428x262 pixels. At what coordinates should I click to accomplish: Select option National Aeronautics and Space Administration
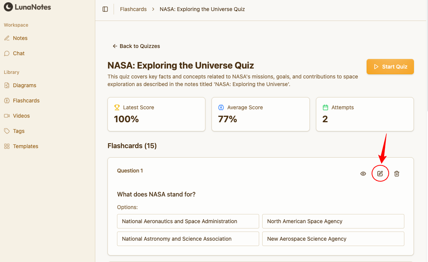click(x=188, y=221)
